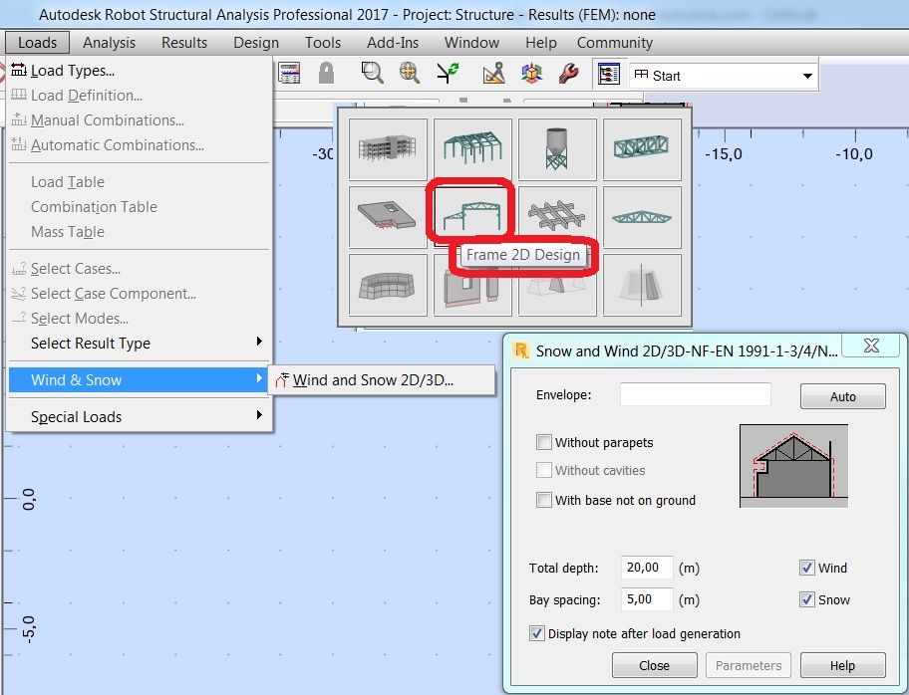
Task: Toggle Display note after load generation
Action: [537, 633]
